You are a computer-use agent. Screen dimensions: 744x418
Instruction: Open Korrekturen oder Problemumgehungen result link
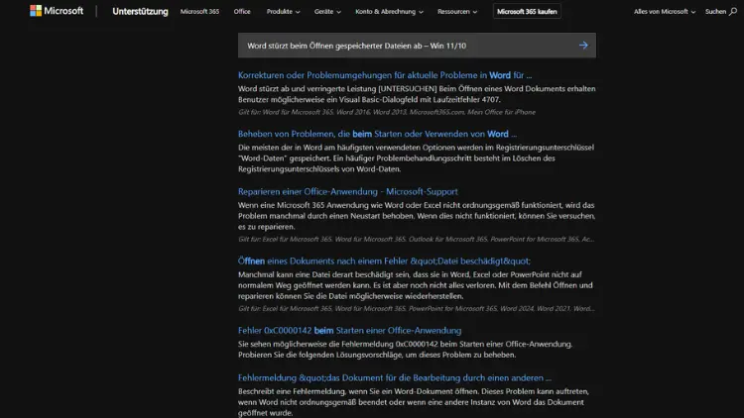[x=385, y=75]
